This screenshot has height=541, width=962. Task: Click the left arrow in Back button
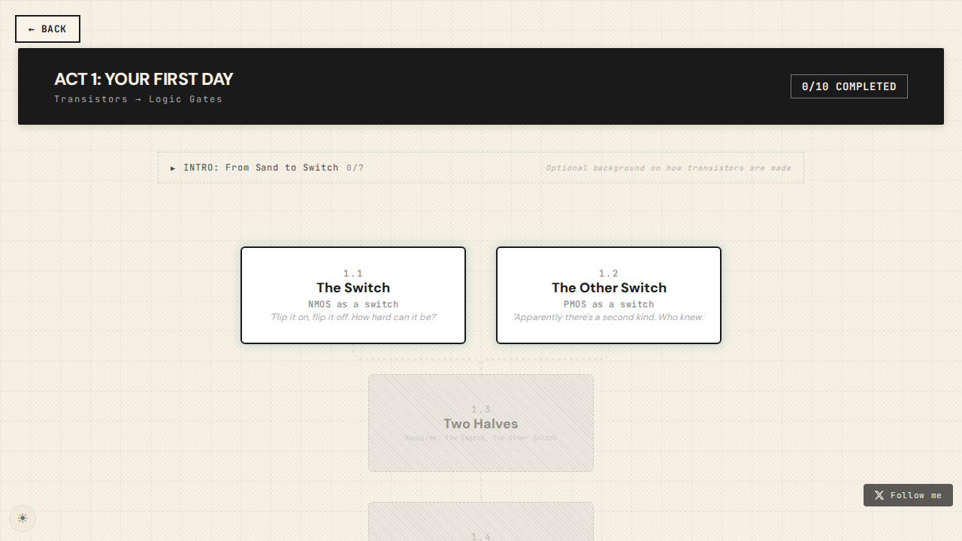32,29
